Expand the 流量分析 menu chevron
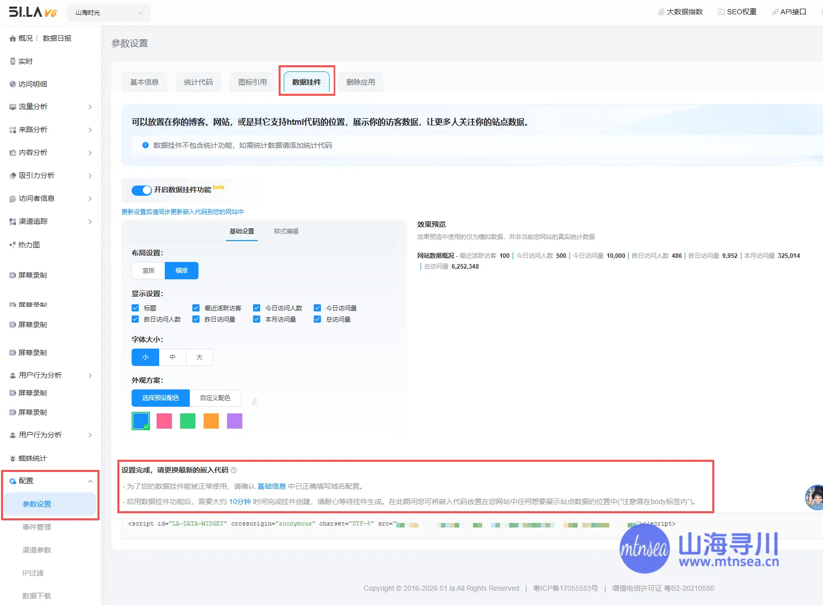Image resolution: width=823 pixels, height=605 pixels. (x=90, y=107)
